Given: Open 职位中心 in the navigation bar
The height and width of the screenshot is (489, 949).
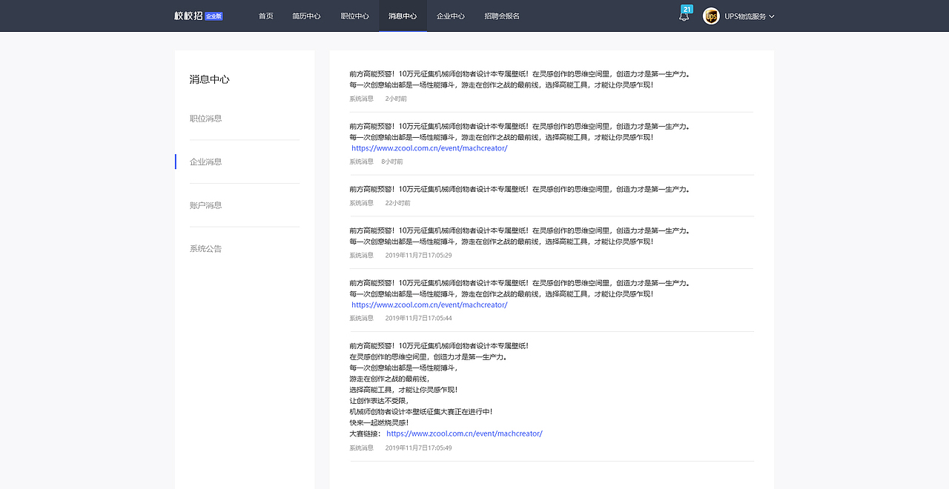Looking at the screenshot, I should pos(355,16).
